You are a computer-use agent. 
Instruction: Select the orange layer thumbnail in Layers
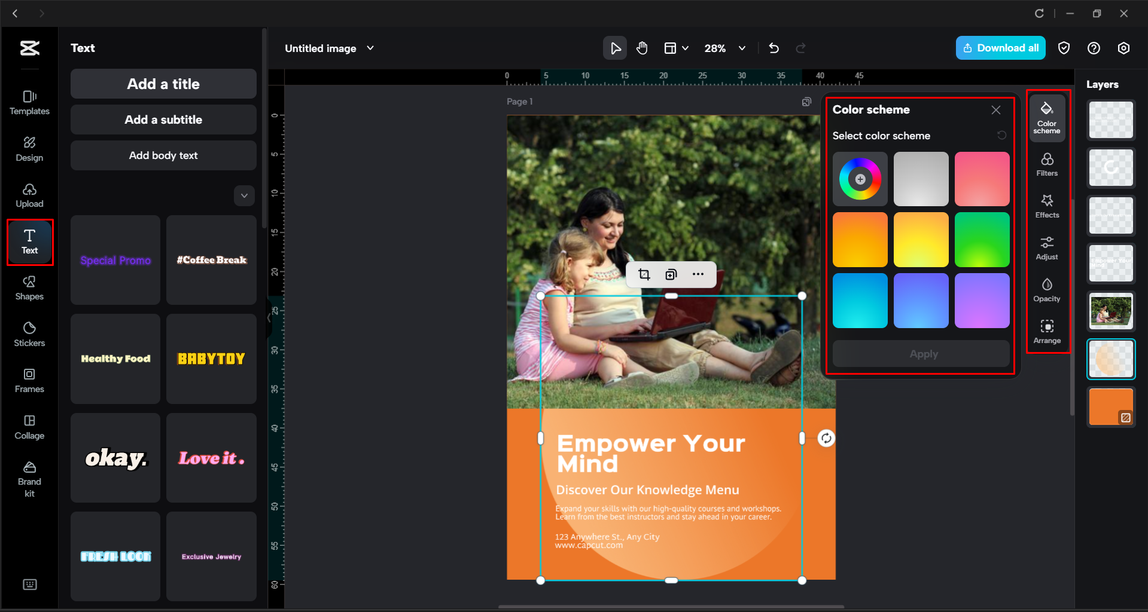pyautogui.click(x=1110, y=406)
